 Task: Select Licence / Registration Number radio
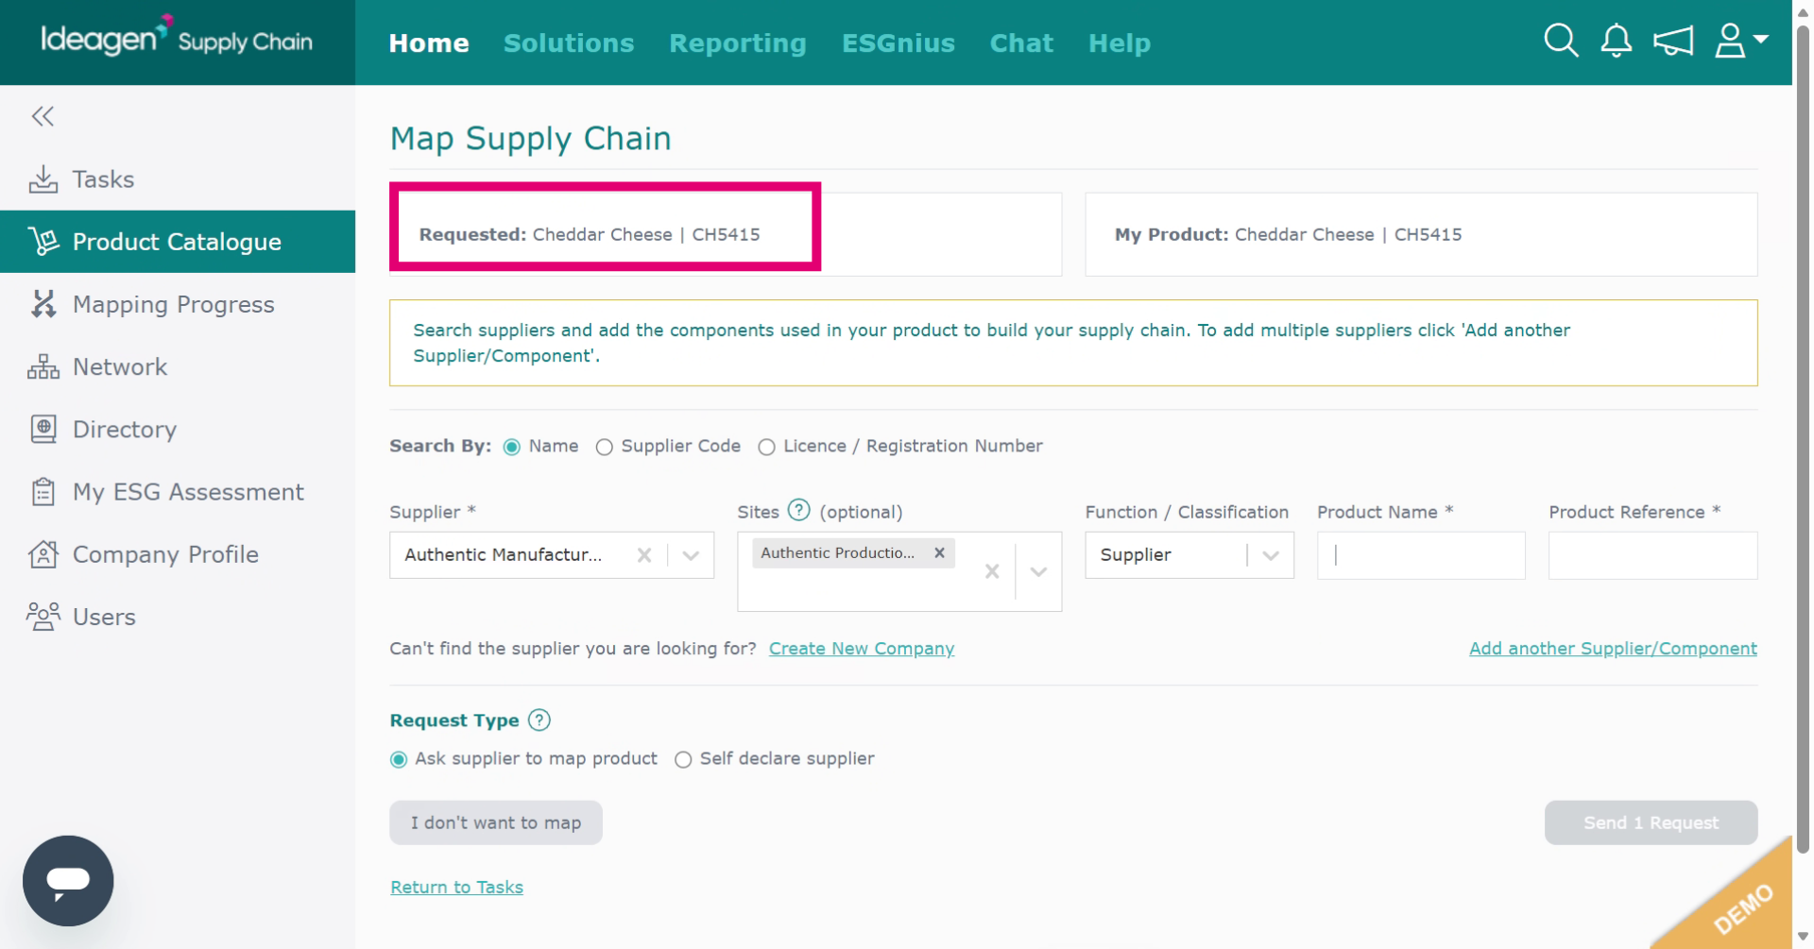click(767, 447)
